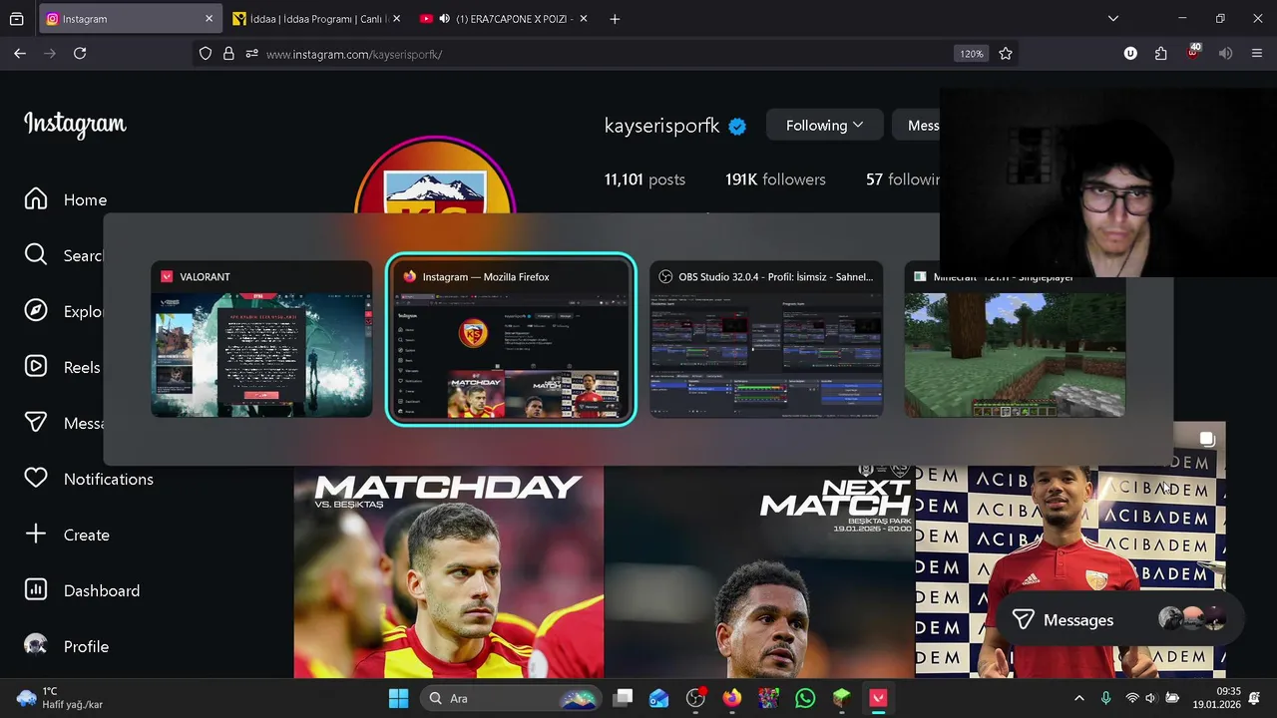The image size is (1277, 718).
Task: Open the clock showing 09:35
Action: (x=1216, y=698)
